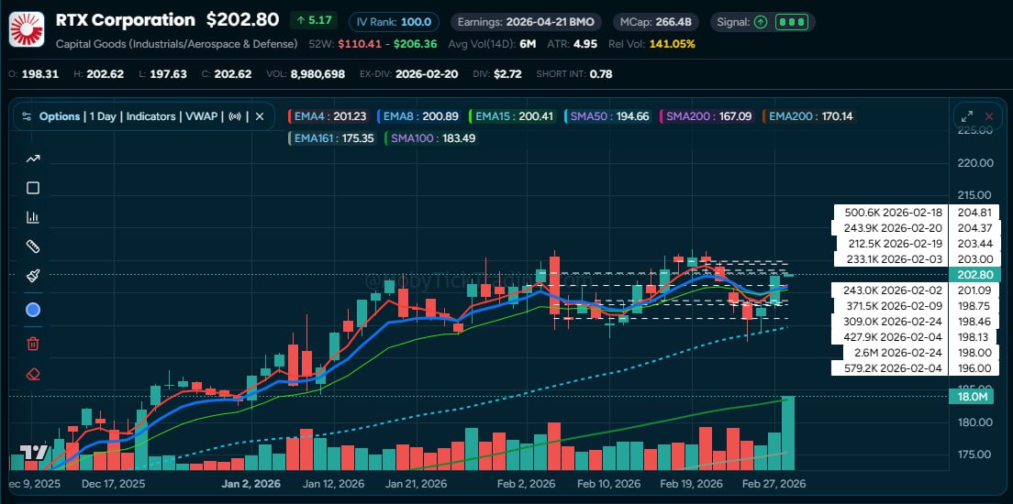Select the red eraser tool
Screen dimensions: 1013x504
(33, 374)
